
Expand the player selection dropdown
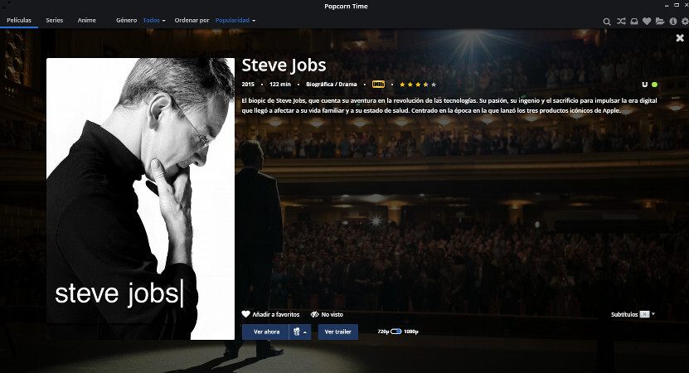300,332
